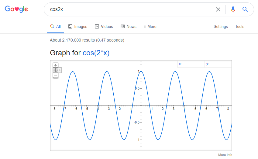Click the y: coordinate readout box
The width and height of the screenshot is (258, 159).
click(218, 64)
